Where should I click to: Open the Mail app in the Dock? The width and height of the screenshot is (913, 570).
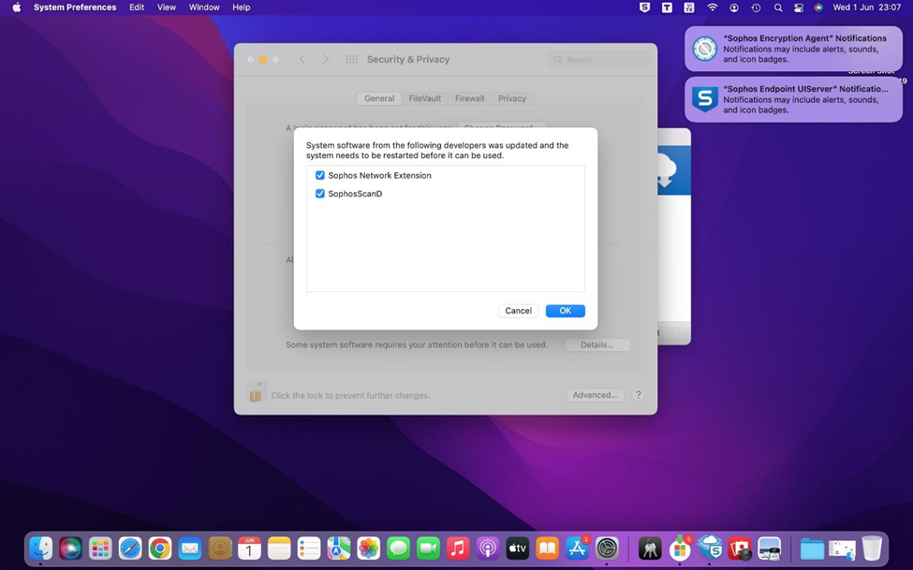(190, 548)
